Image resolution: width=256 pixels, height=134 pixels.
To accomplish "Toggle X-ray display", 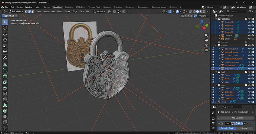I will click(190, 11).
